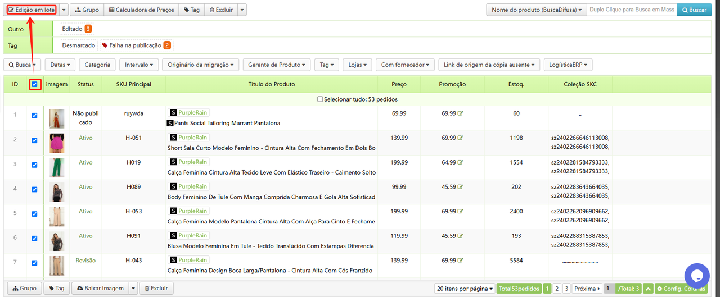720x297 pixels.
Task: Expand the Gerente de Produto filter dropdown
Action: (x=278, y=65)
